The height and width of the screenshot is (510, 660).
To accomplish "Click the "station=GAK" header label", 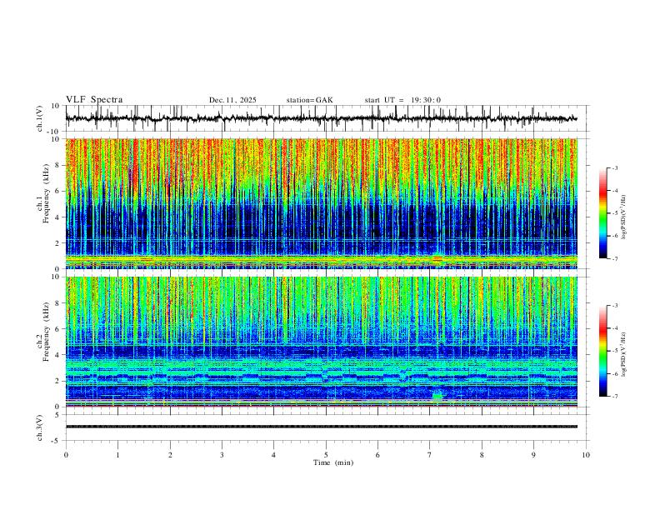I will (309, 100).
